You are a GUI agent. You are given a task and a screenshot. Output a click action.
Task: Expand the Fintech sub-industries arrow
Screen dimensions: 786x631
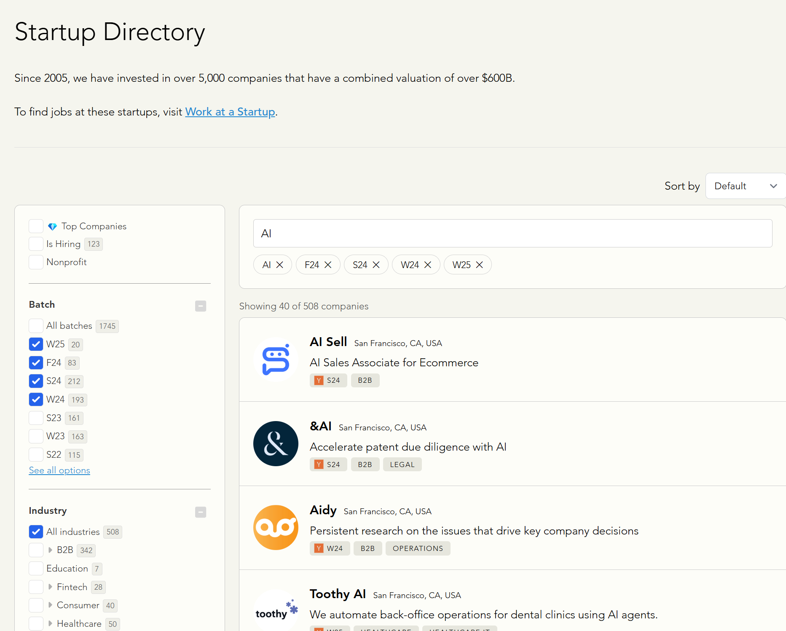(50, 587)
